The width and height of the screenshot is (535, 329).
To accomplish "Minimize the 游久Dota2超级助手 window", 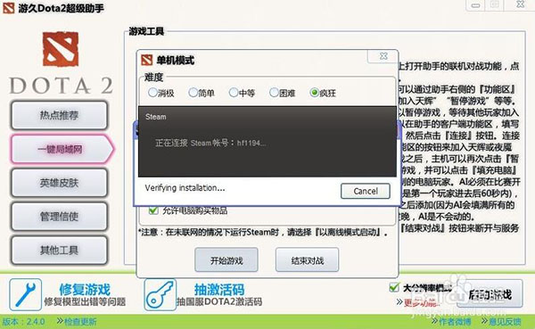I will [475, 5].
